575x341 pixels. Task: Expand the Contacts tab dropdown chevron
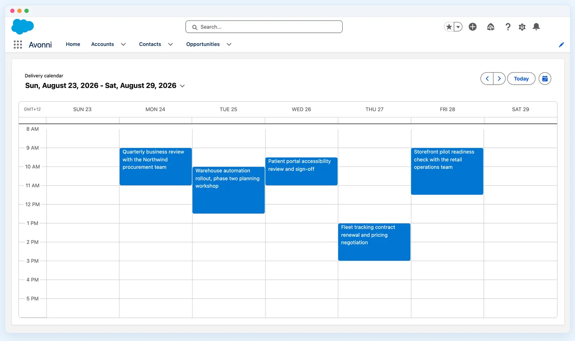[171, 44]
